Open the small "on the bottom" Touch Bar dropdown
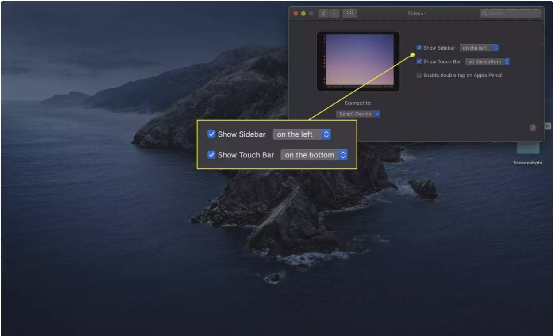The height and width of the screenshot is (336, 553). click(488, 61)
